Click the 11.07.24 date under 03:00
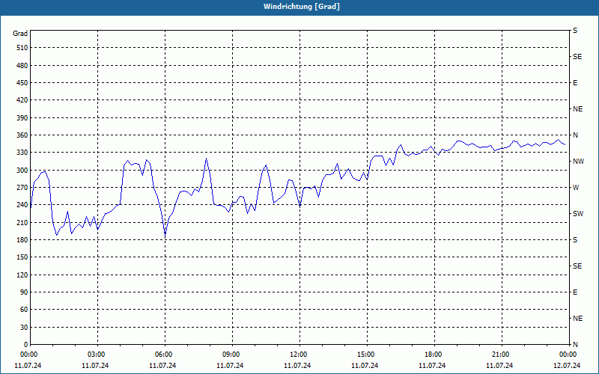Screen dimensions: 599x374 (x=95, y=366)
